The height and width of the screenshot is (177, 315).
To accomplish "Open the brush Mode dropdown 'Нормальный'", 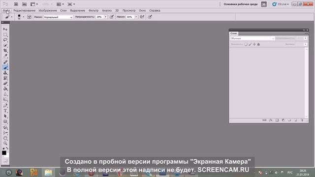I will pyautogui.click(x=58, y=17).
